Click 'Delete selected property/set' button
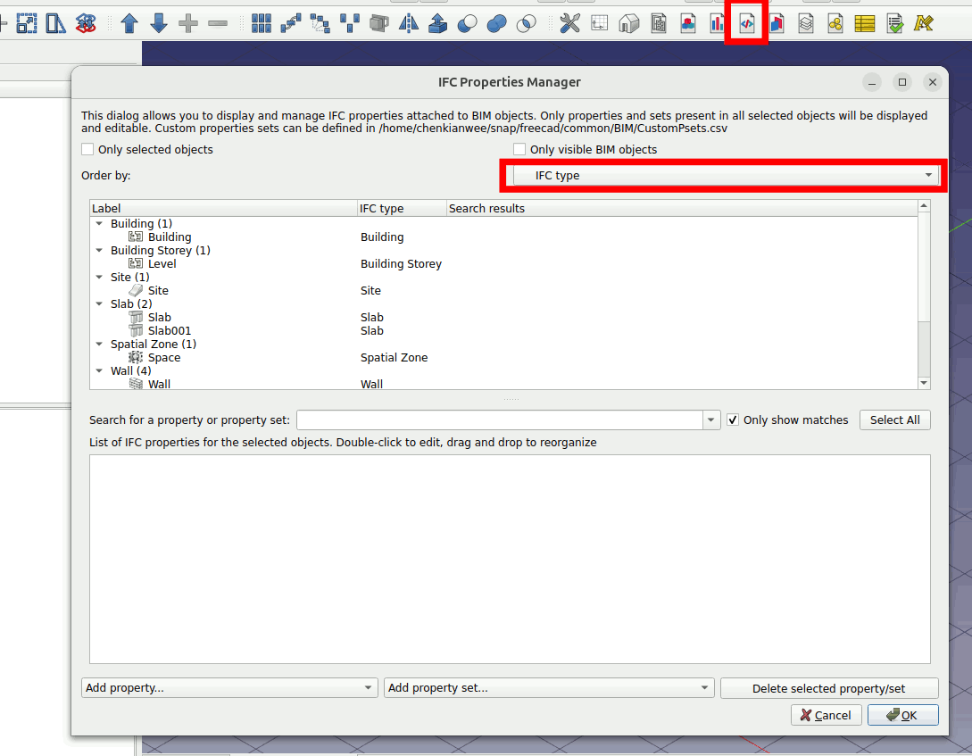Screen dimensions: 972x756 [829, 688]
